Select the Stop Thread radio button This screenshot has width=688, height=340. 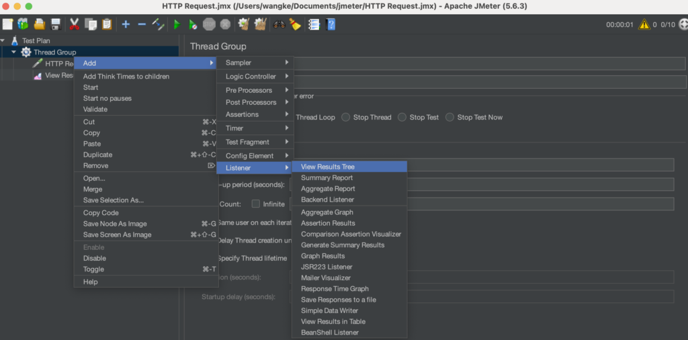(x=346, y=117)
